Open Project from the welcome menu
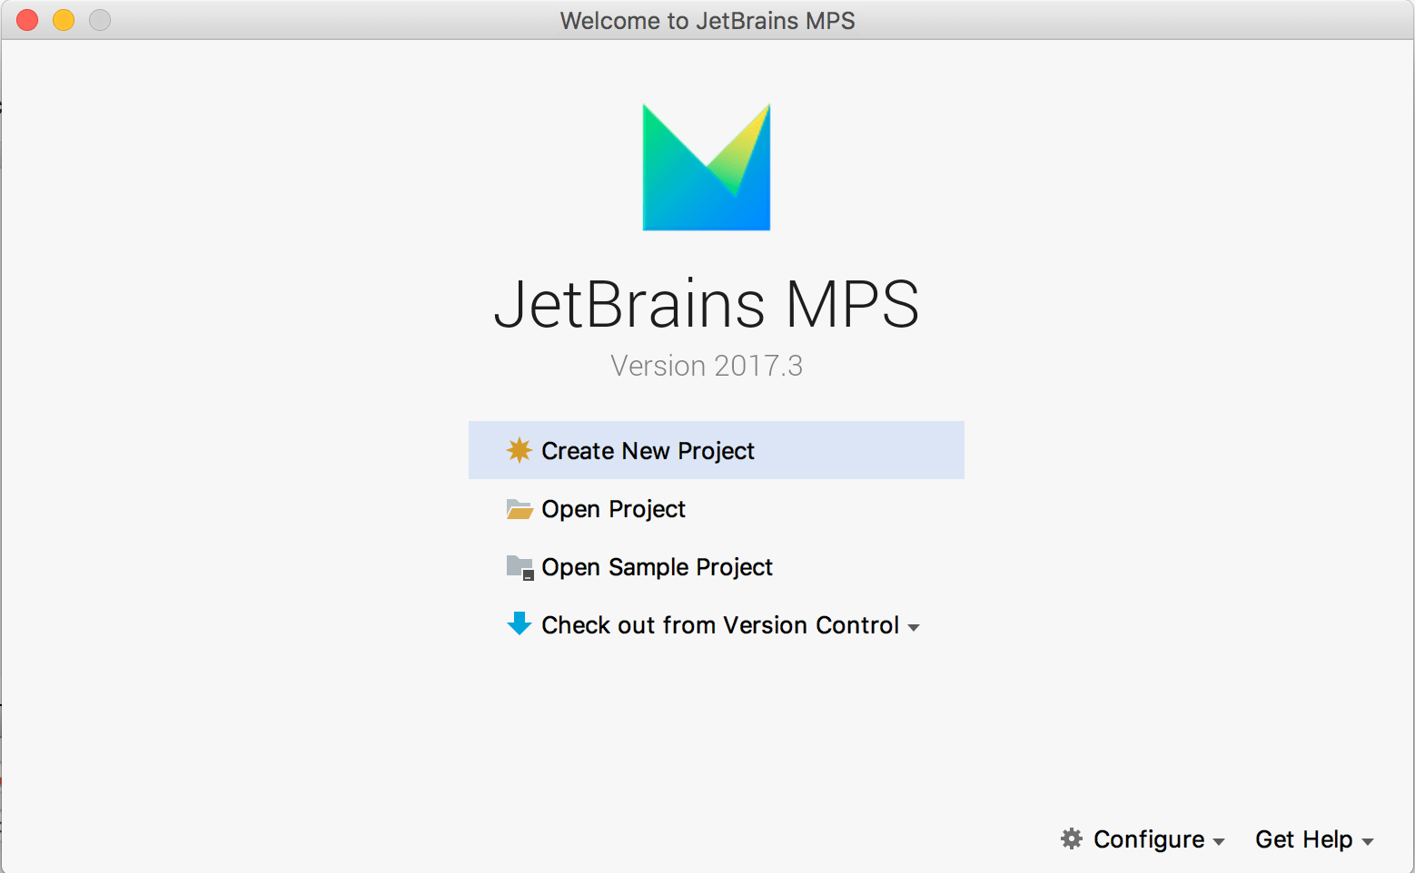The image size is (1415, 873). (x=613, y=509)
